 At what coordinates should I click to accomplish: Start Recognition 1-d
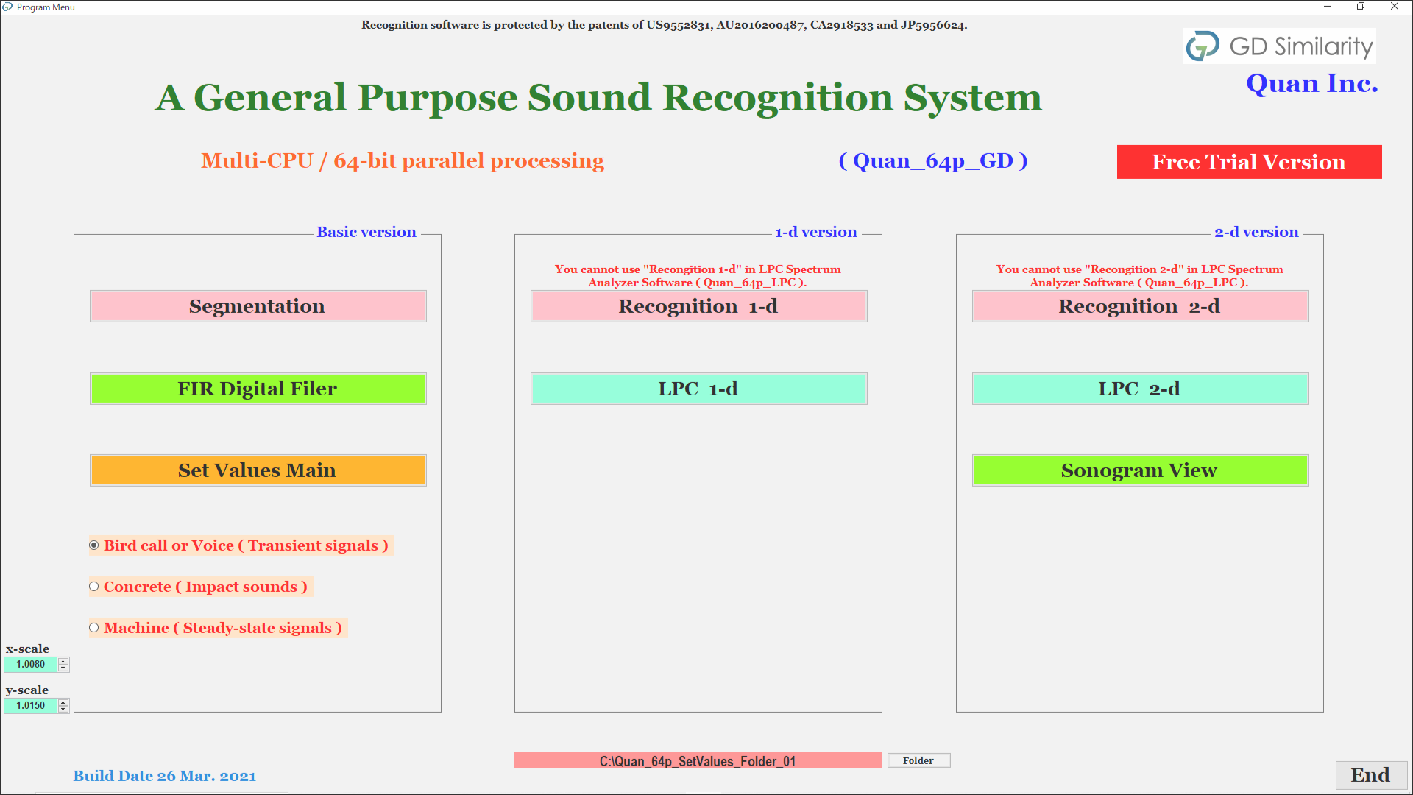(698, 306)
